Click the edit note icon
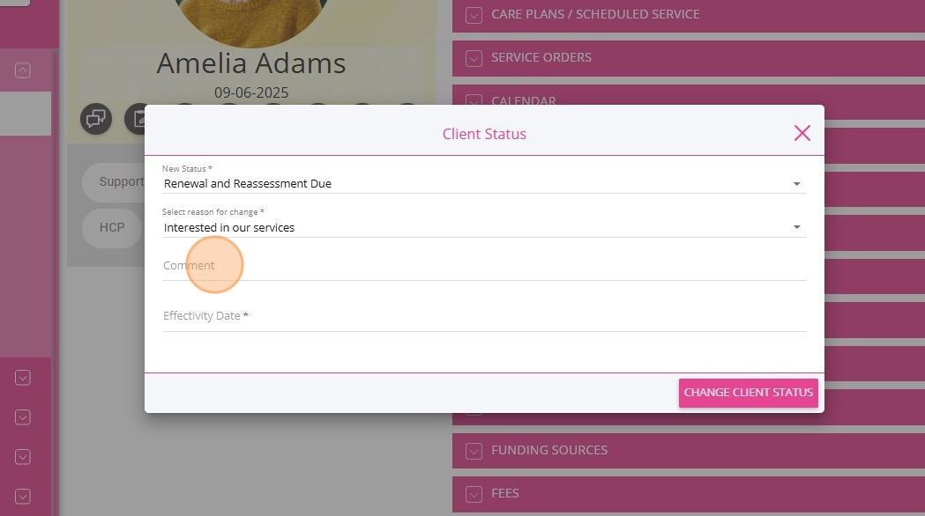This screenshot has height=516, width=925. [136, 119]
